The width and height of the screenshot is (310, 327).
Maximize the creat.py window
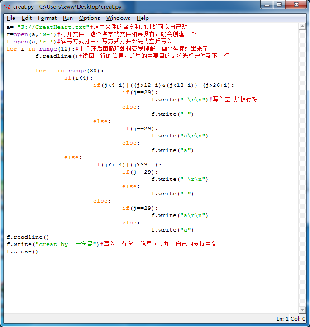point(279,5)
